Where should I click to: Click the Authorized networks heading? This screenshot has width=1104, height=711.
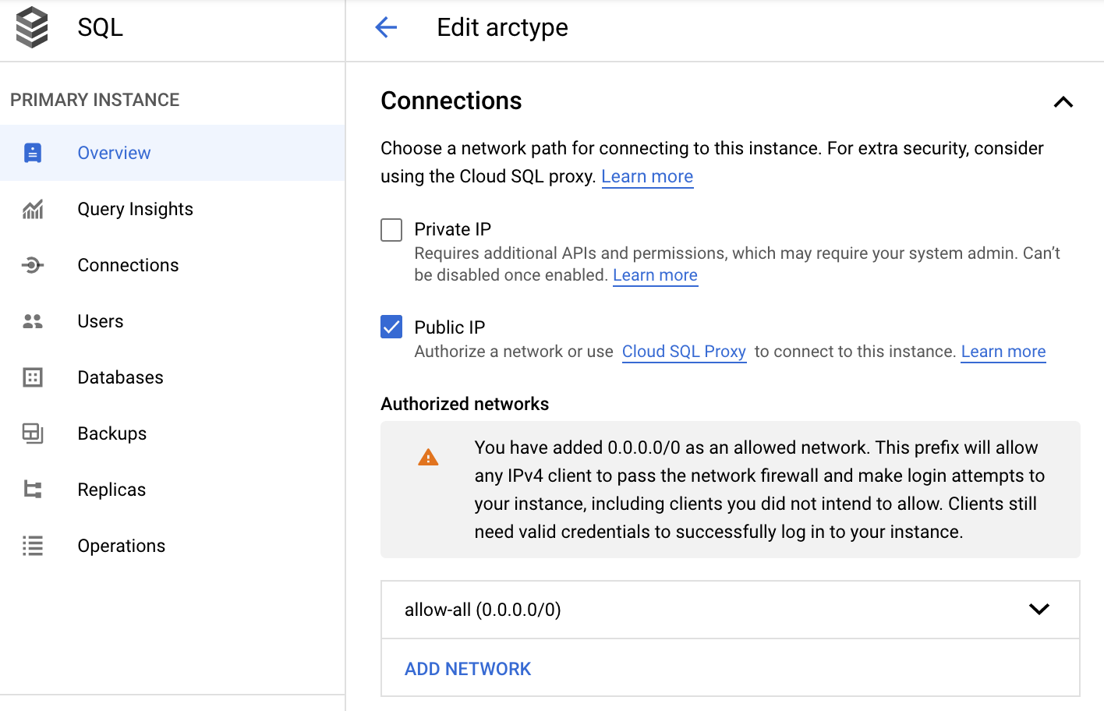(x=465, y=404)
